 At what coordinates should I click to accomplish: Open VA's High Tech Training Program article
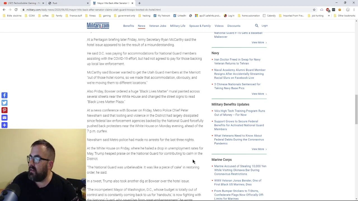tap(239, 113)
